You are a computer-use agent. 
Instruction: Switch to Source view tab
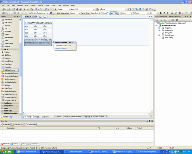tap(46, 117)
